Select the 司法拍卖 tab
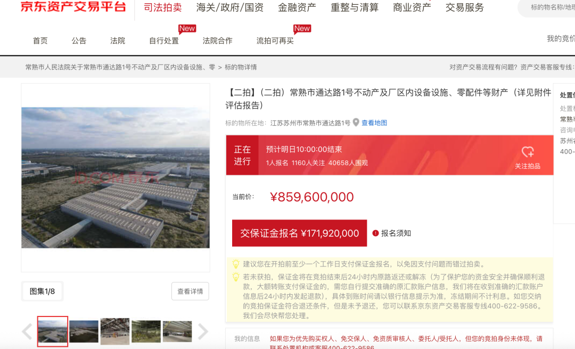The height and width of the screenshot is (349, 575). pyautogui.click(x=162, y=8)
